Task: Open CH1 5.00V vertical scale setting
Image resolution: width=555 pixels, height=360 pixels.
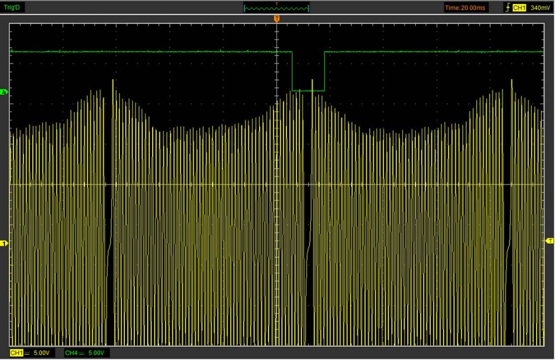Action: [x=43, y=353]
